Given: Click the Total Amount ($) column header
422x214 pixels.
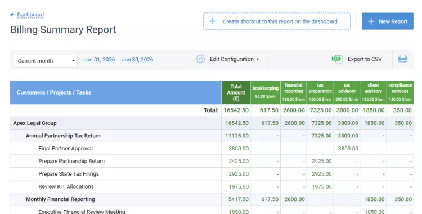Looking at the screenshot, I should [x=236, y=92].
